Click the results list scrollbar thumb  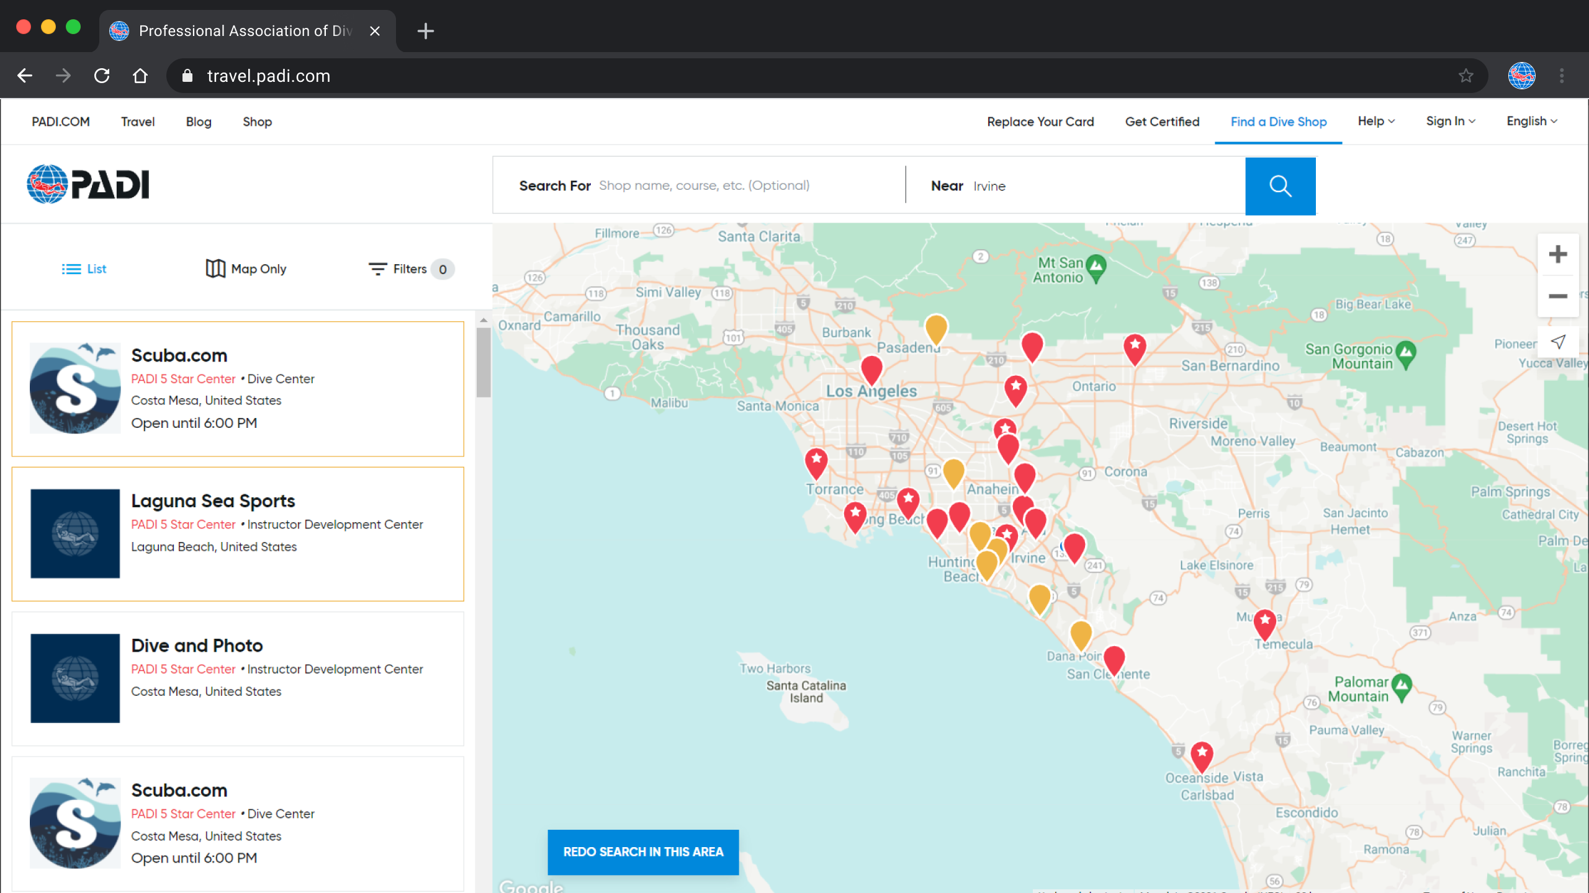pos(484,363)
